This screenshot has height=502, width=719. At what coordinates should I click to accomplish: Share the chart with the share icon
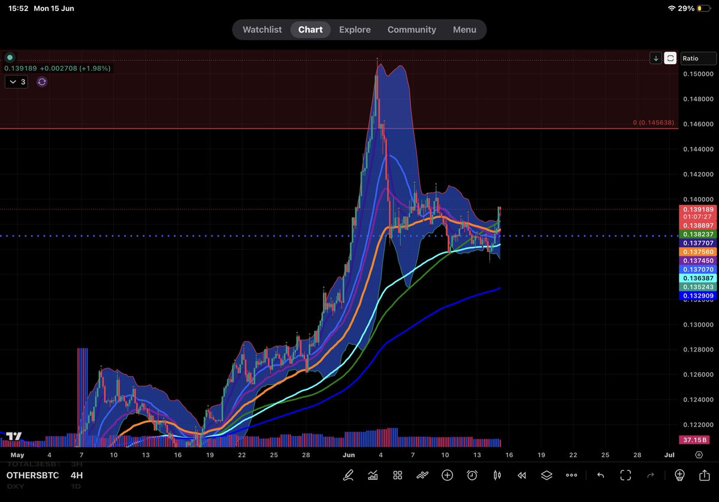[705, 475]
